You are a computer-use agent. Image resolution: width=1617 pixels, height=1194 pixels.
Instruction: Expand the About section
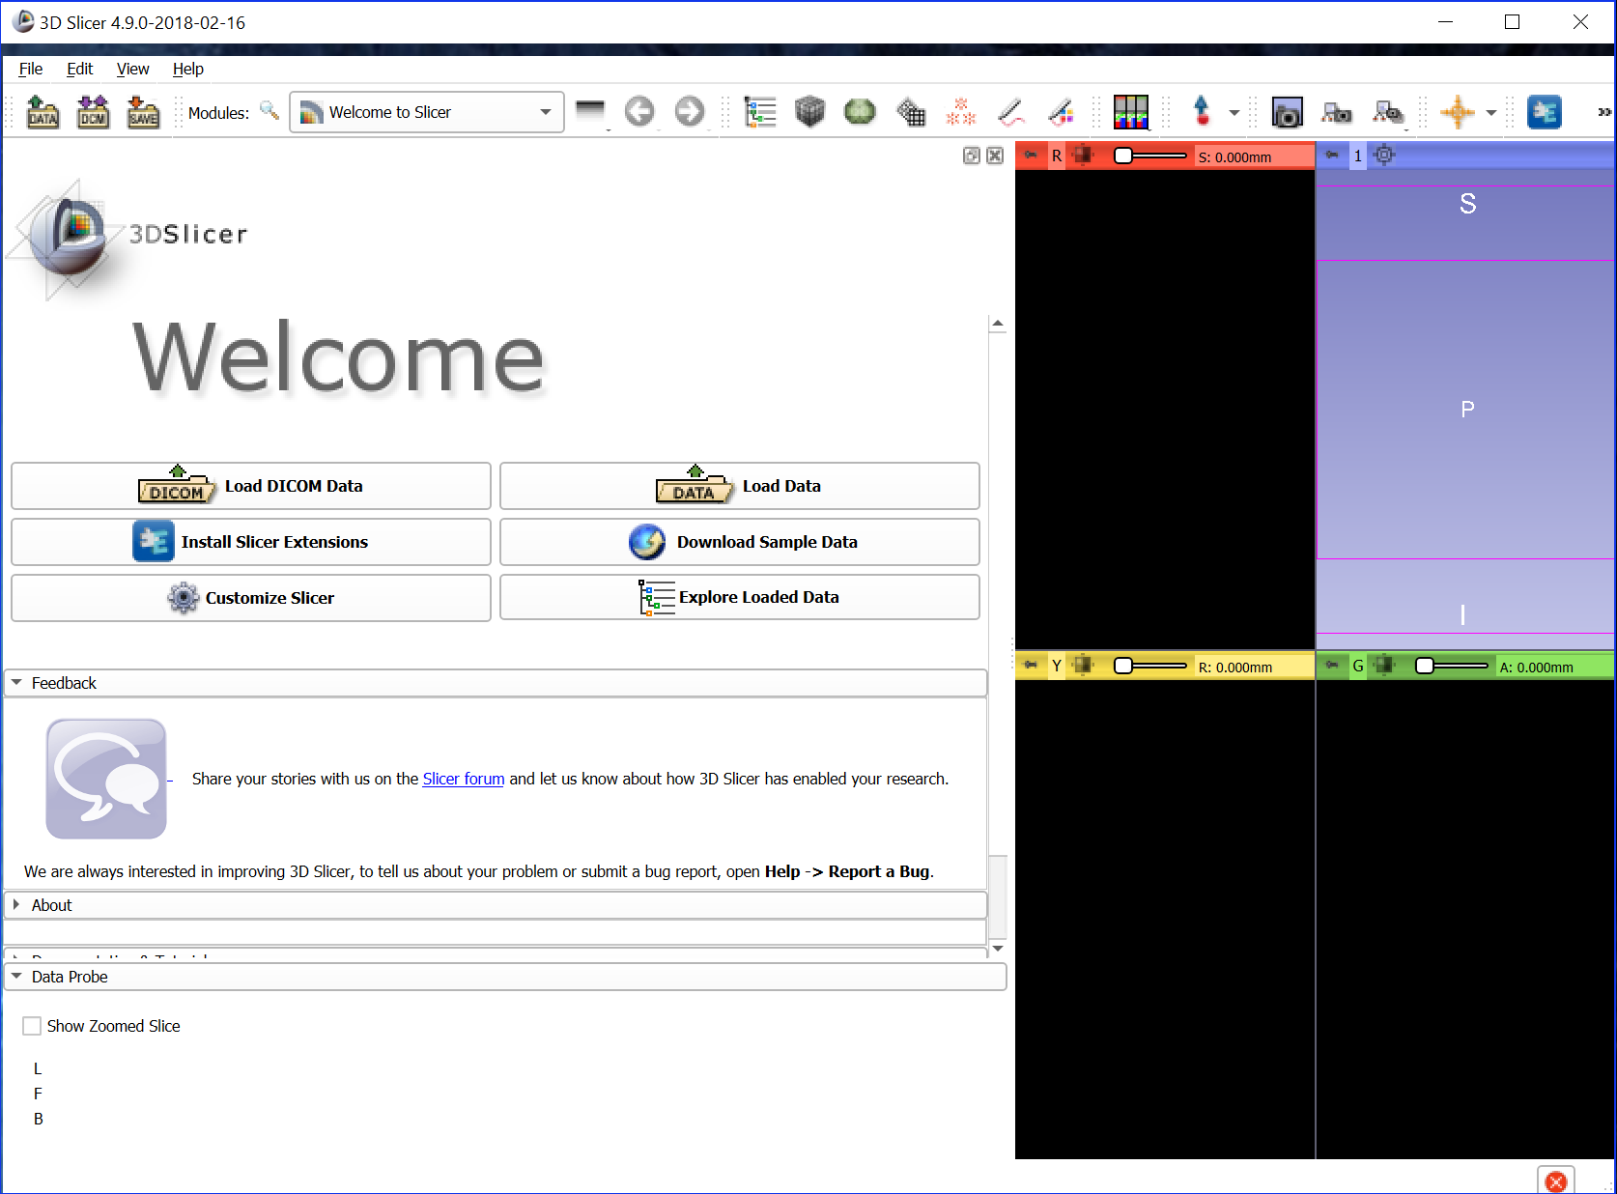coord(496,905)
